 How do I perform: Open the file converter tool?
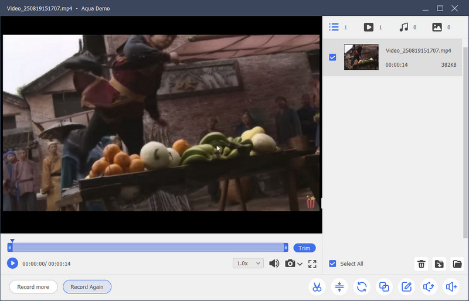pyautogui.click(x=362, y=287)
